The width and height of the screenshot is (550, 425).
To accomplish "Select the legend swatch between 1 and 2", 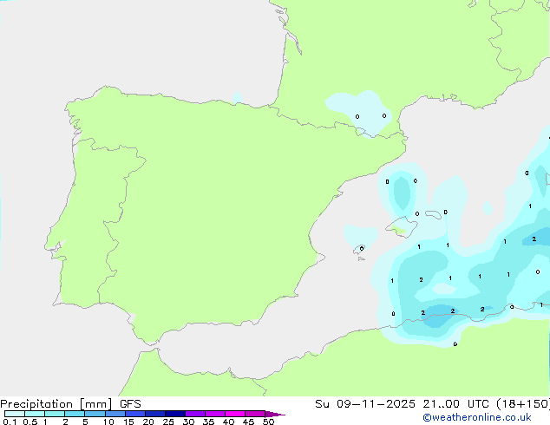I will click(55, 414).
